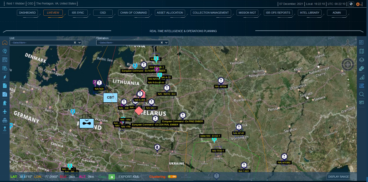Expand the Unit select dropdown arrow
The height and width of the screenshot is (182, 368).
point(80,43)
